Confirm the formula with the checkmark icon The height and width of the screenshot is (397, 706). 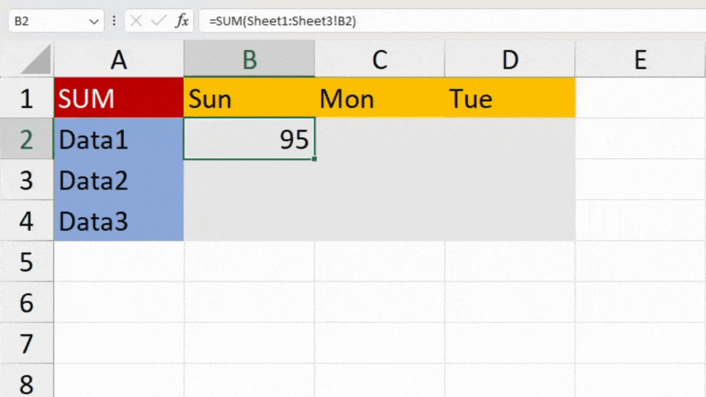tap(158, 20)
